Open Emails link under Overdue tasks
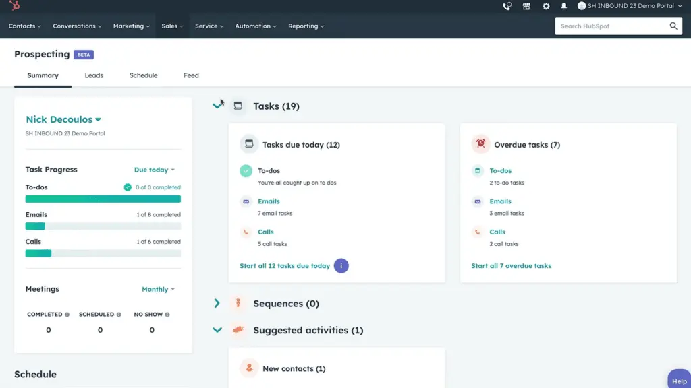 pyautogui.click(x=500, y=201)
